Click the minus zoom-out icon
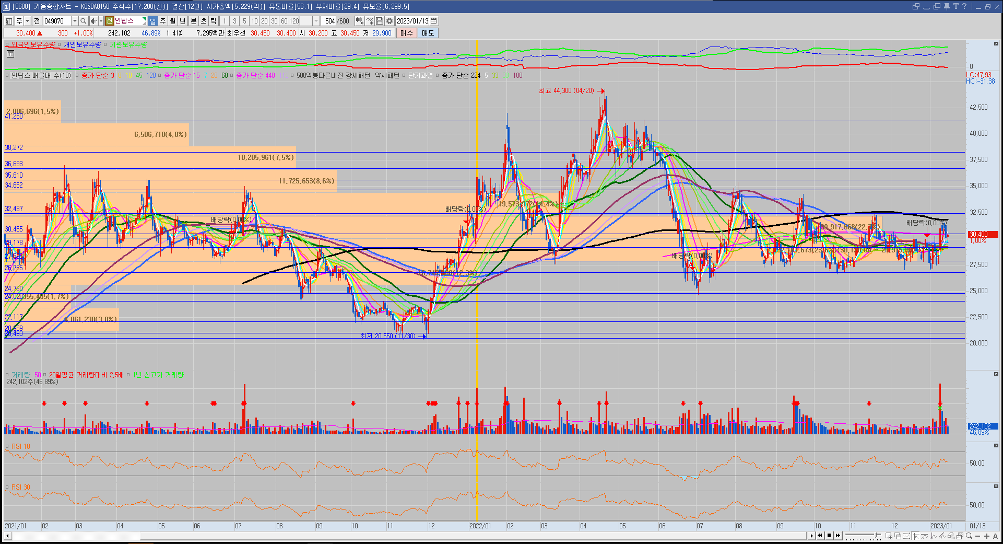Image resolution: width=1003 pixels, height=544 pixels. 978,536
